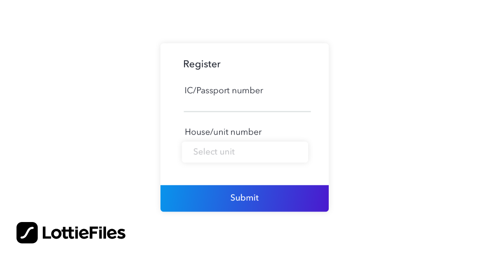Click the white 'Submit' text label
Viewport: 495px width, 260px height.
click(245, 198)
